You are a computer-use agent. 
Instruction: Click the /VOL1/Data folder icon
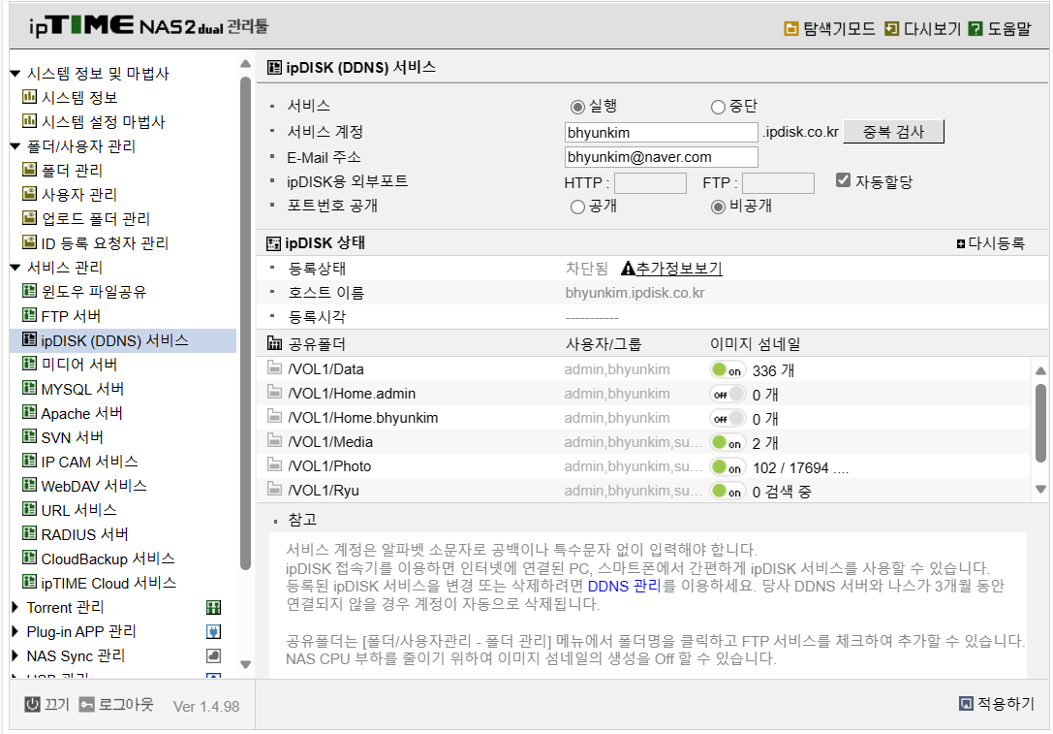tap(274, 367)
